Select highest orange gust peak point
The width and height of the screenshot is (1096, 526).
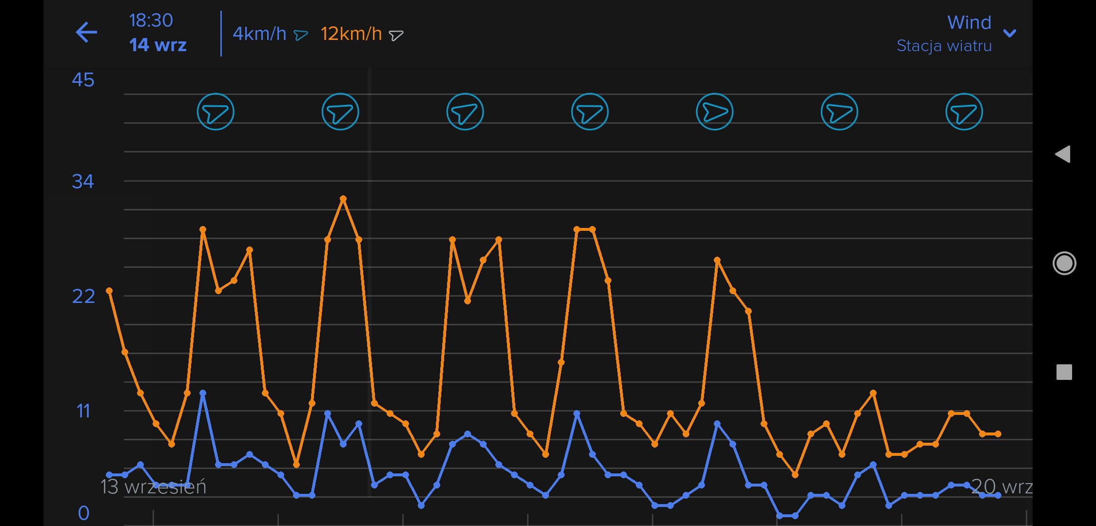click(x=343, y=199)
